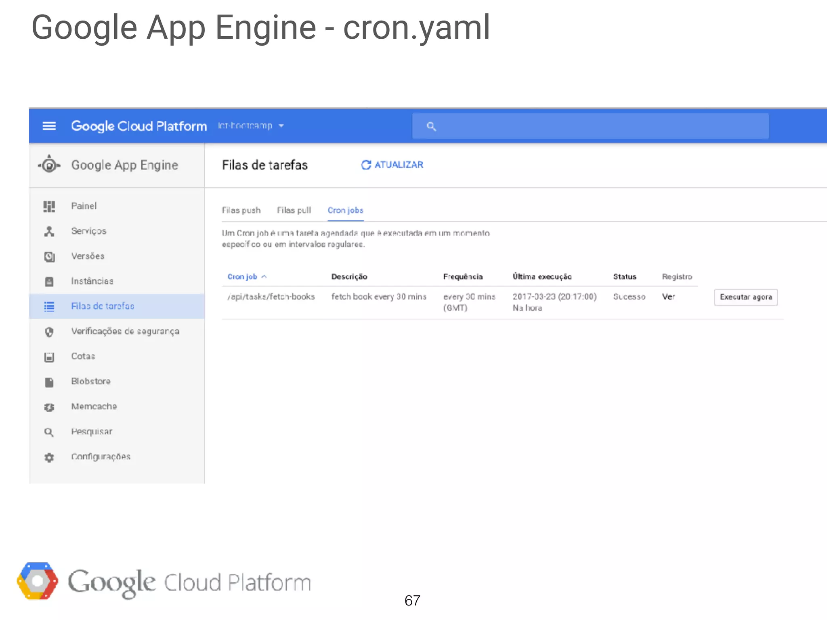The width and height of the screenshot is (827, 620).
Task: Click the 'every 30 mins (GMT)' frequency cell
Action: click(469, 302)
